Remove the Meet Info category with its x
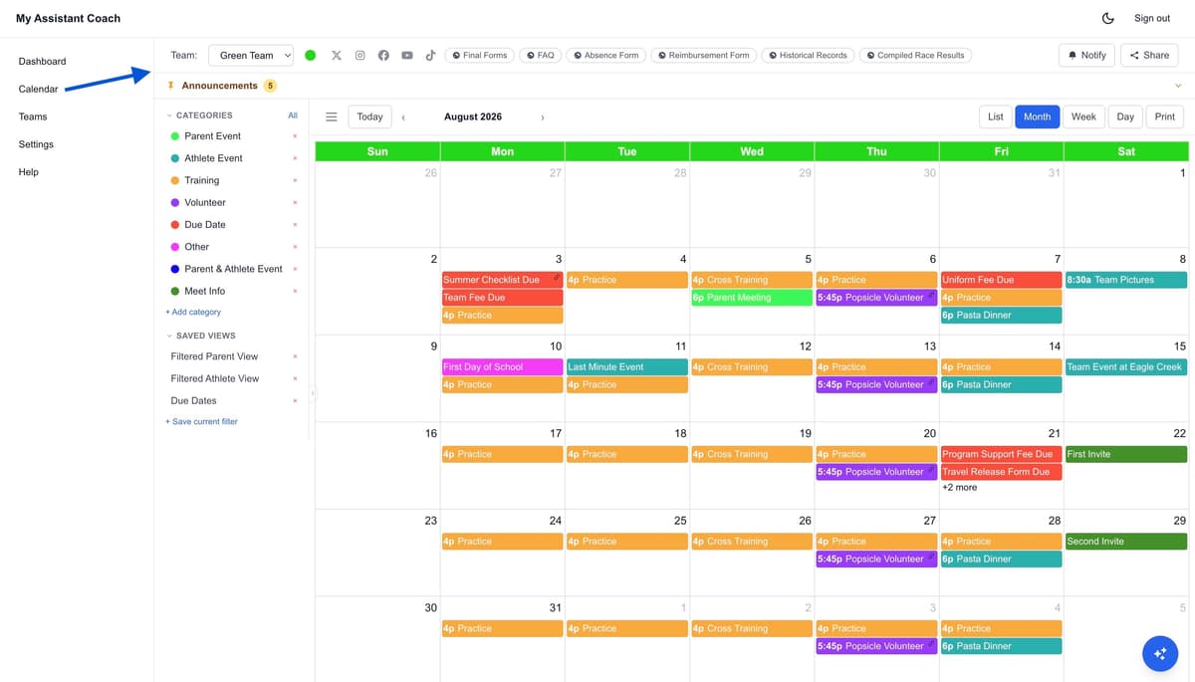The height and width of the screenshot is (682, 1195). click(x=295, y=291)
